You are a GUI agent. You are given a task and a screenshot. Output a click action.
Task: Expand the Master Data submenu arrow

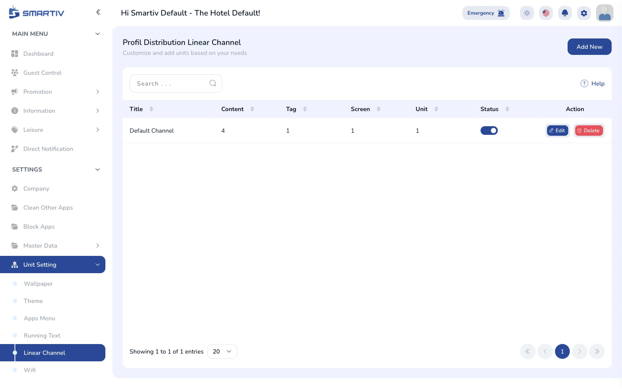tap(98, 246)
